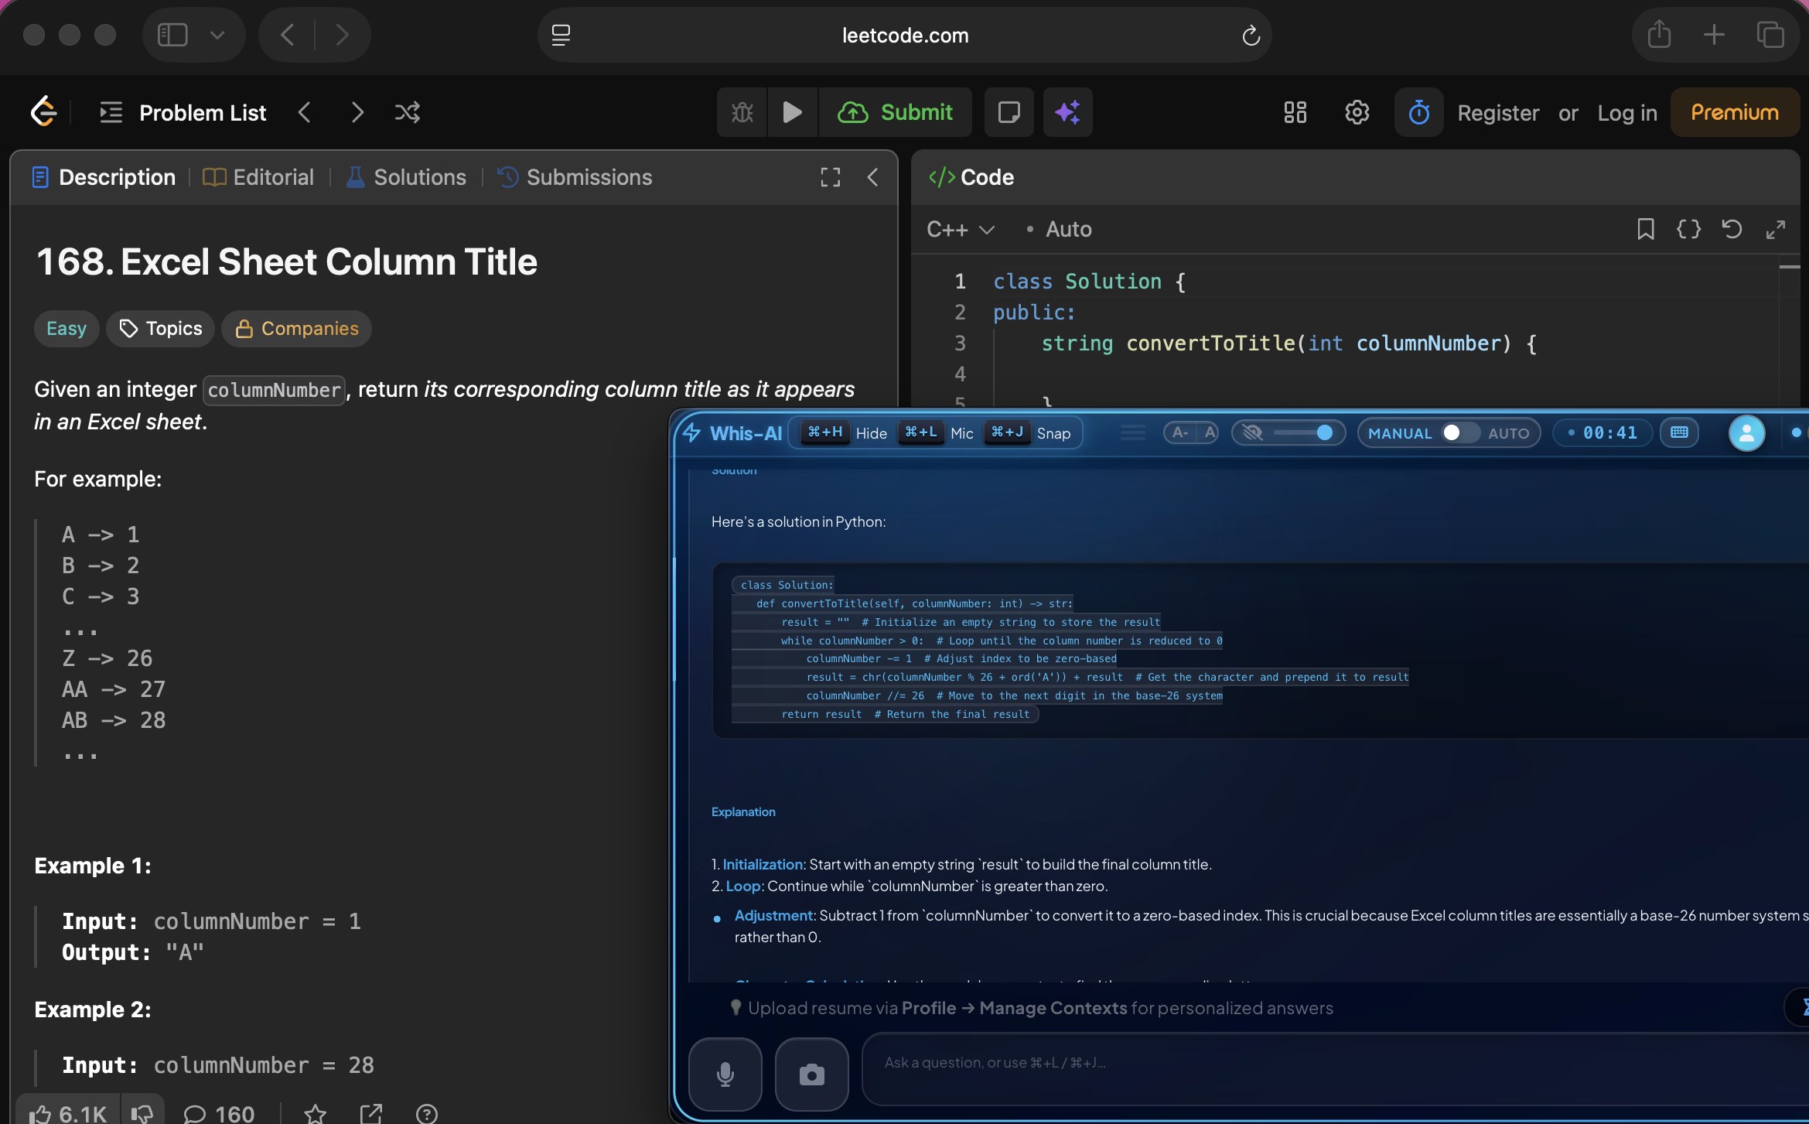Viewport: 1809px width, 1124px height.
Task: Start the stopwatch timer icon
Action: click(1418, 112)
